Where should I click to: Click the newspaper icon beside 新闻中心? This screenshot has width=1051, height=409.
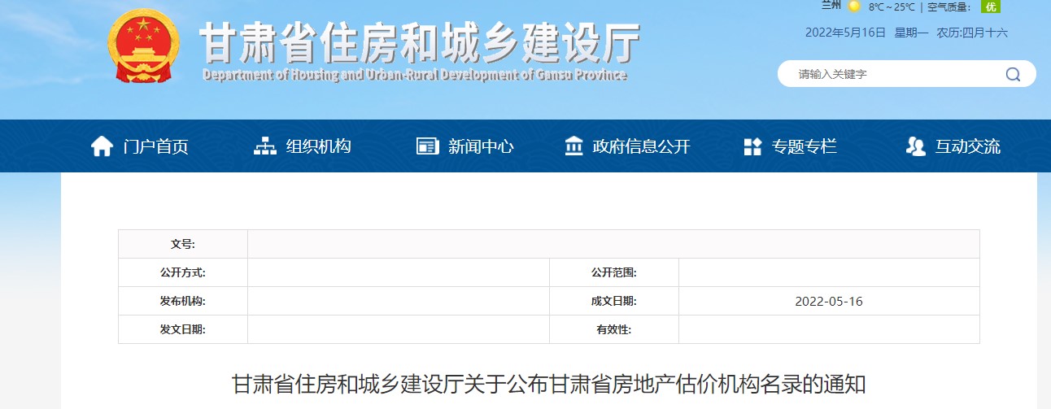pos(427,146)
